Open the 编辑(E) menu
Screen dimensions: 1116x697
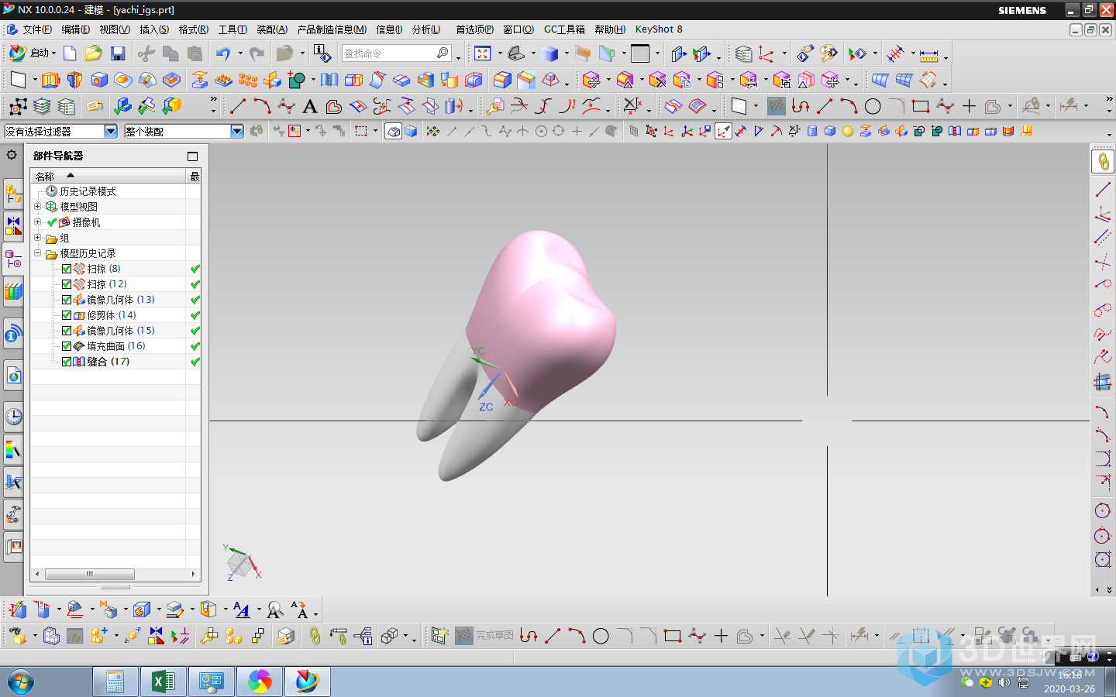pos(75,29)
